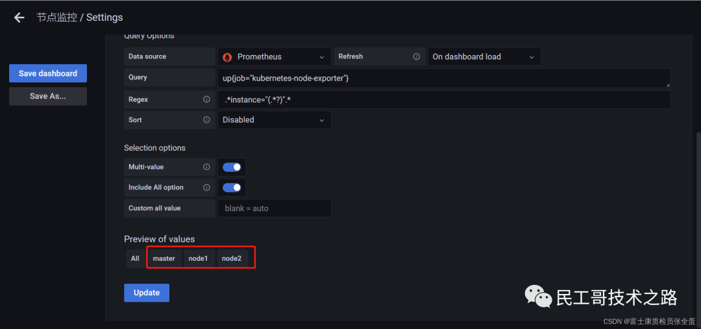This screenshot has height=329, width=701.
Task: Show info tooltip for Refresh
Action: tap(416, 56)
